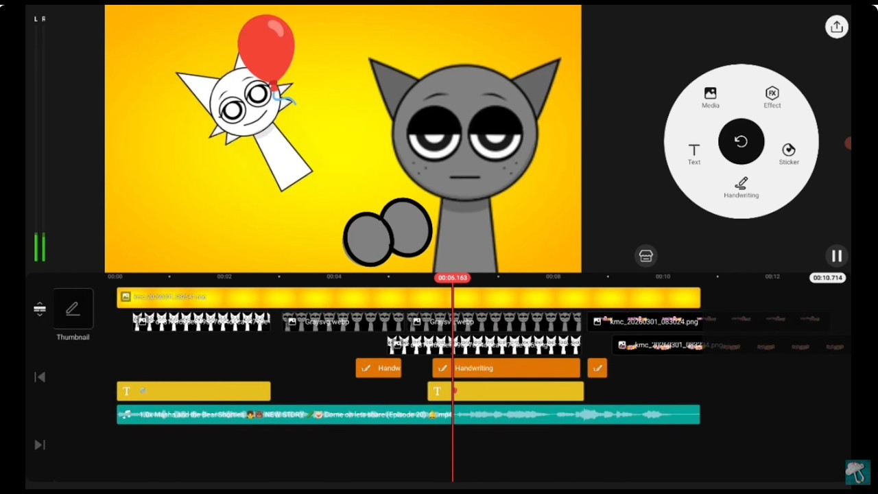Click the green audio level meter
The width and height of the screenshot is (878, 494).
(x=40, y=247)
